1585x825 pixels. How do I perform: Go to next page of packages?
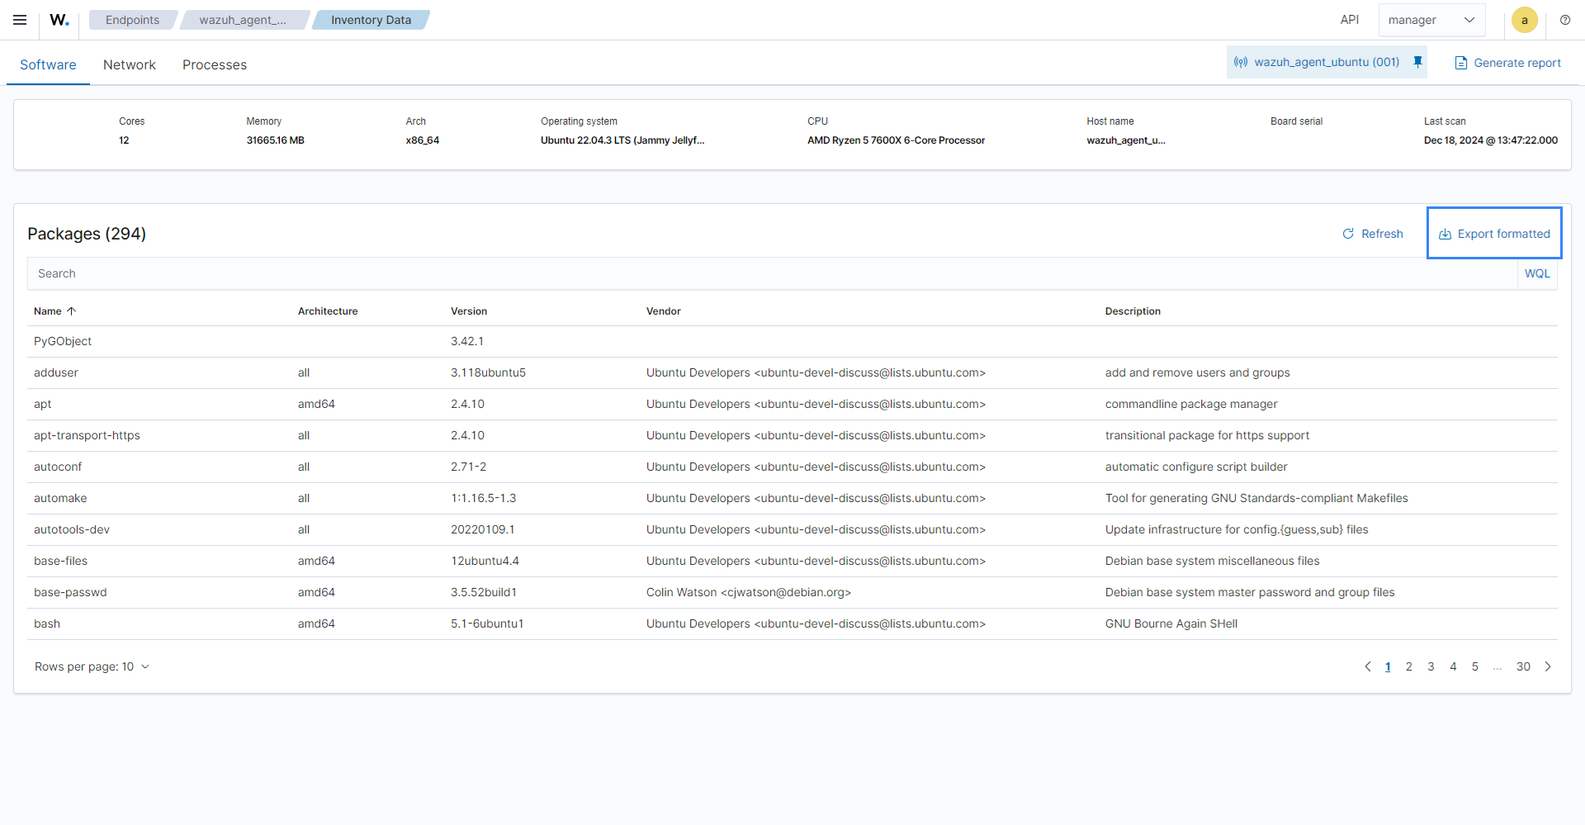pyautogui.click(x=1548, y=666)
